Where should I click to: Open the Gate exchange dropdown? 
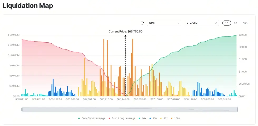click(x=164, y=23)
